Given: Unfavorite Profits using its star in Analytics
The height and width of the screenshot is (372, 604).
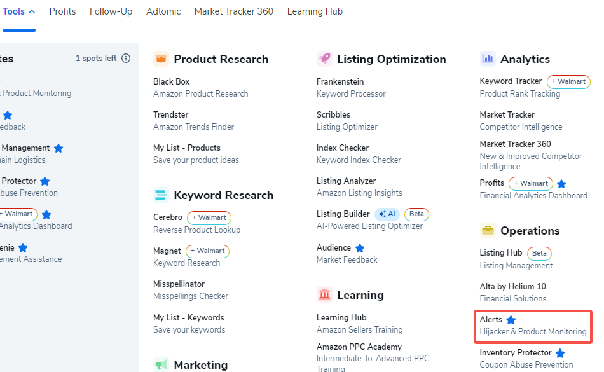Looking at the screenshot, I should [x=561, y=184].
